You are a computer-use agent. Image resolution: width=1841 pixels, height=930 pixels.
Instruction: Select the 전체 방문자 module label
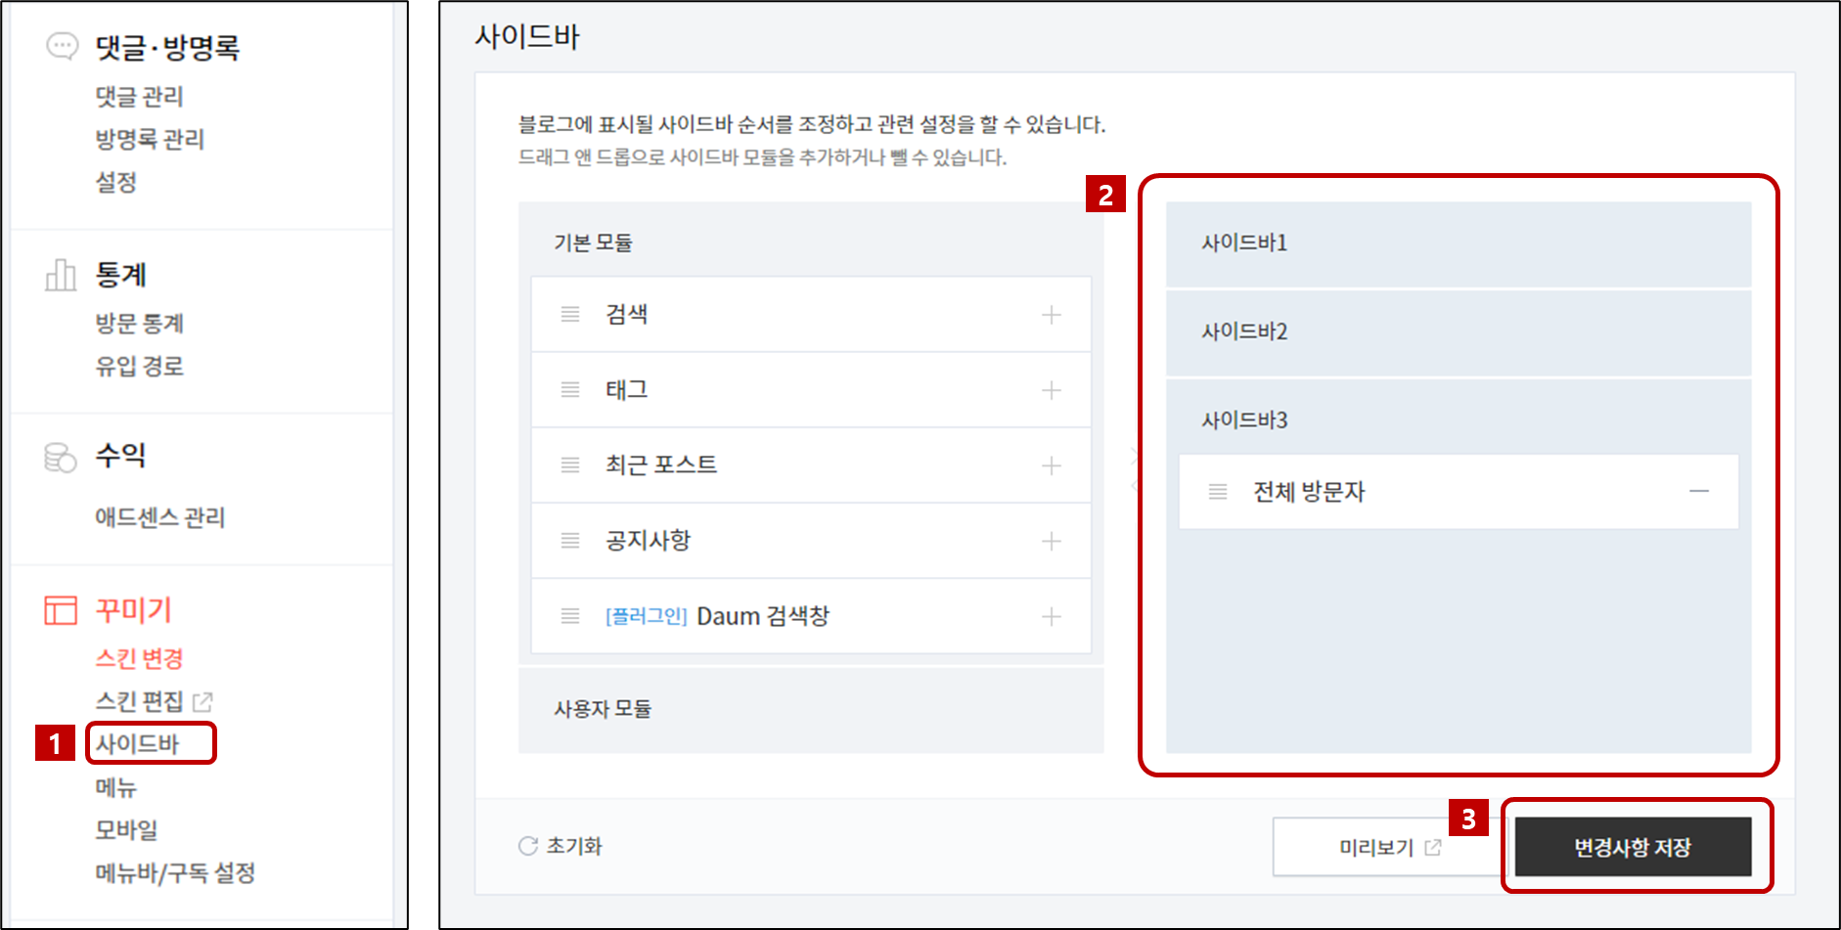click(x=1309, y=491)
